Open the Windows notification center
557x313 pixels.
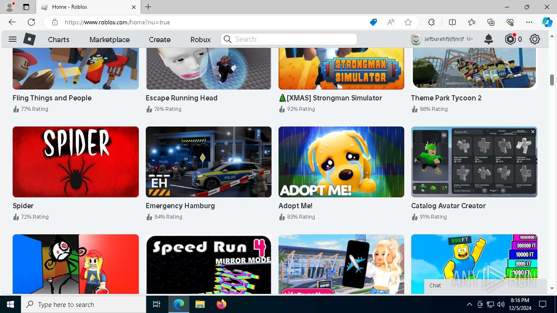543,304
